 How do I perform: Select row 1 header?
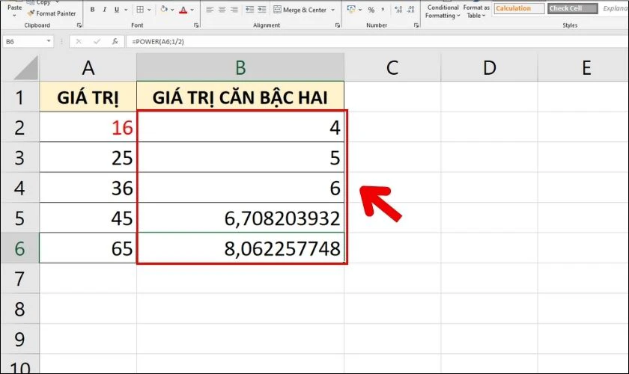coord(19,97)
